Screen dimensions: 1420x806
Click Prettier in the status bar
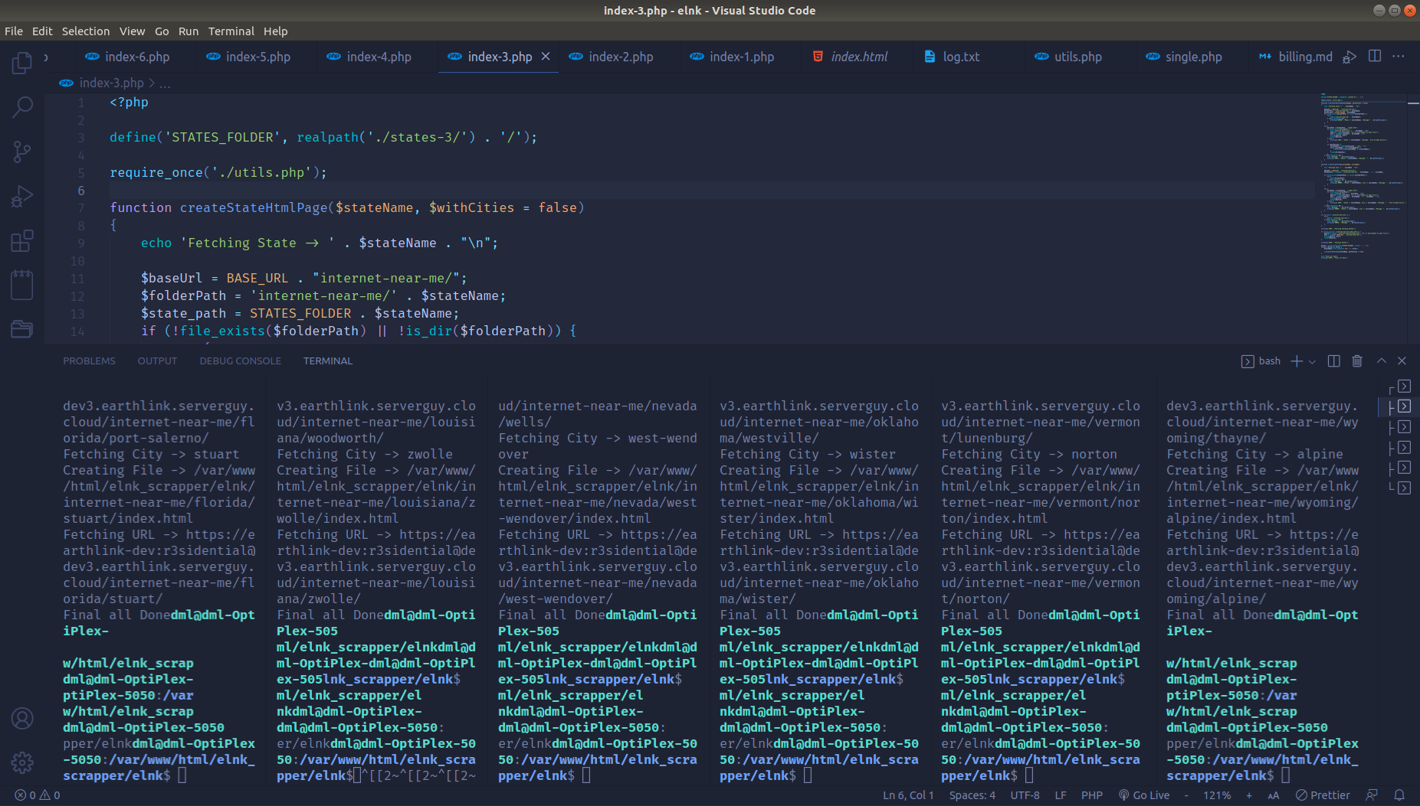point(1323,795)
